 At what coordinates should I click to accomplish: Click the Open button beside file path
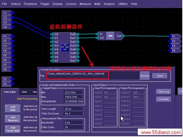coord(160,76)
